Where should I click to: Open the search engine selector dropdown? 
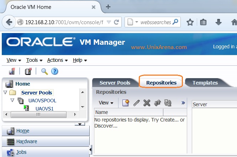(137, 22)
